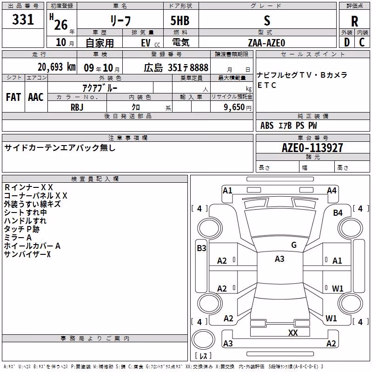
Task: Select chassis number AZE0-113927
Action: [312, 148]
